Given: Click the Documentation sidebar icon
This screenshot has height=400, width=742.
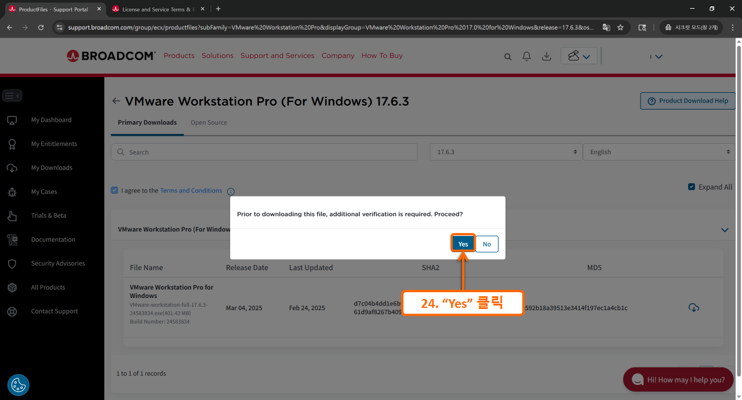Looking at the screenshot, I should (x=12, y=239).
